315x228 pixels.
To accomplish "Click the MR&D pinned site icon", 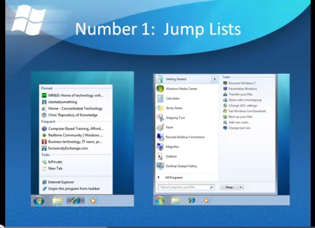I will pyautogui.click(x=44, y=95).
